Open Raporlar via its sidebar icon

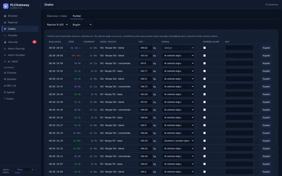point(5,23)
